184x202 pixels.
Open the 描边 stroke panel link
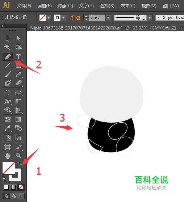[x=76, y=17]
